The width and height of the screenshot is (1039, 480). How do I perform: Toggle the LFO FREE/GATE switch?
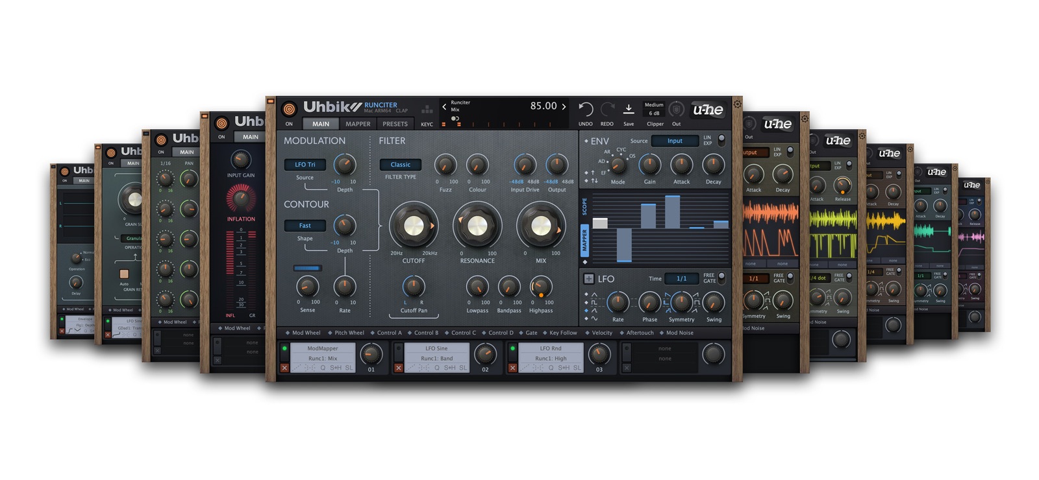coord(721,278)
